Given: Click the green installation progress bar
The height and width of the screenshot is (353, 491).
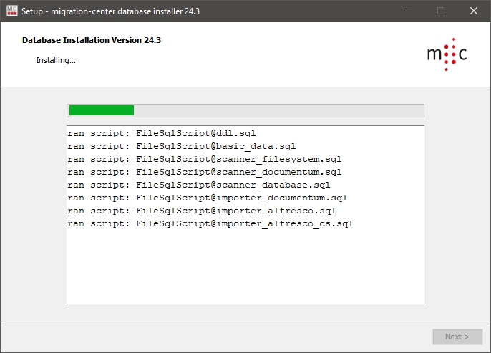Looking at the screenshot, I should point(101,110).
